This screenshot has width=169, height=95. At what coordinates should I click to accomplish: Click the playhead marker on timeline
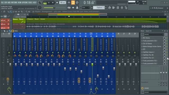point(69,16)
